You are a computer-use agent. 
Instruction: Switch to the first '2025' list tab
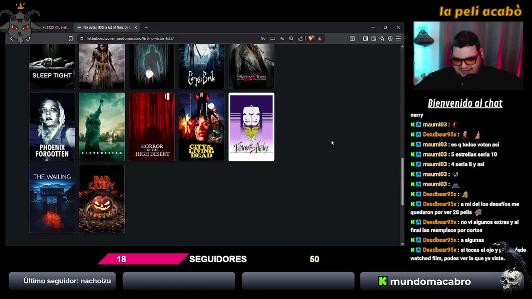(x=54, y=27)
